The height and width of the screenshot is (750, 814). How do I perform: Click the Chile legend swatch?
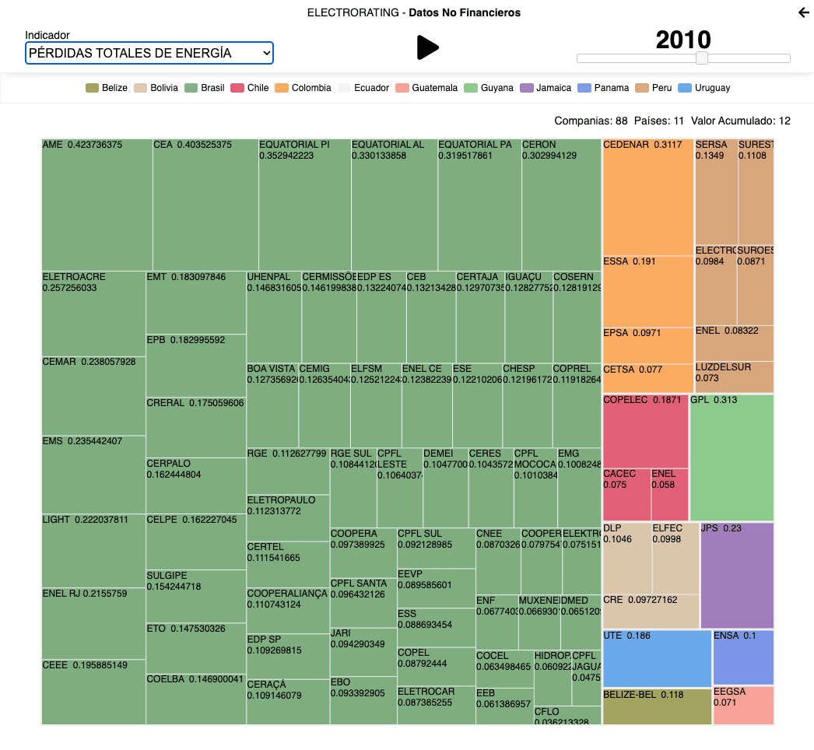[237, 88]
